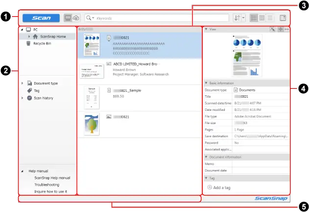Click the Scanned date/time value
The height and width of the screenshot is (212, 309).
pos(247,103)
